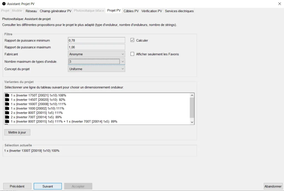
Task: Click the Rapport de puissance minimum field
Action: (x=96, y=41)
